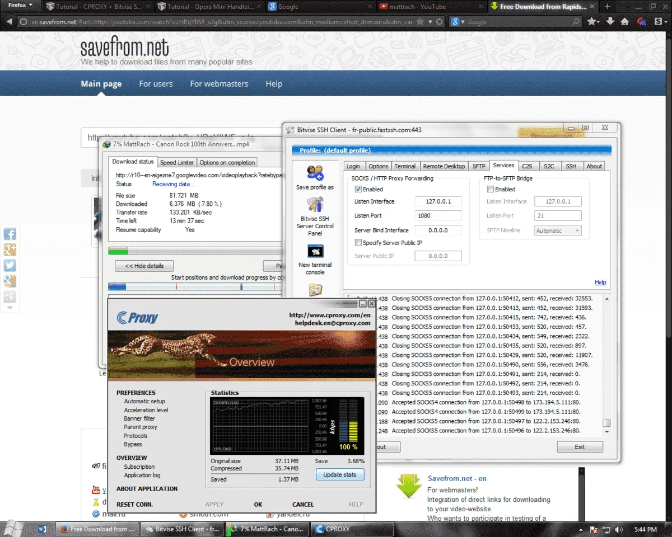This screenshot has width=672, height=537.
Task: Click OK in the CProxy window
Action: (258, 505)
